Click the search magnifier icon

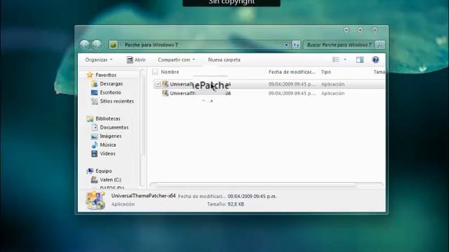point(380,45)
